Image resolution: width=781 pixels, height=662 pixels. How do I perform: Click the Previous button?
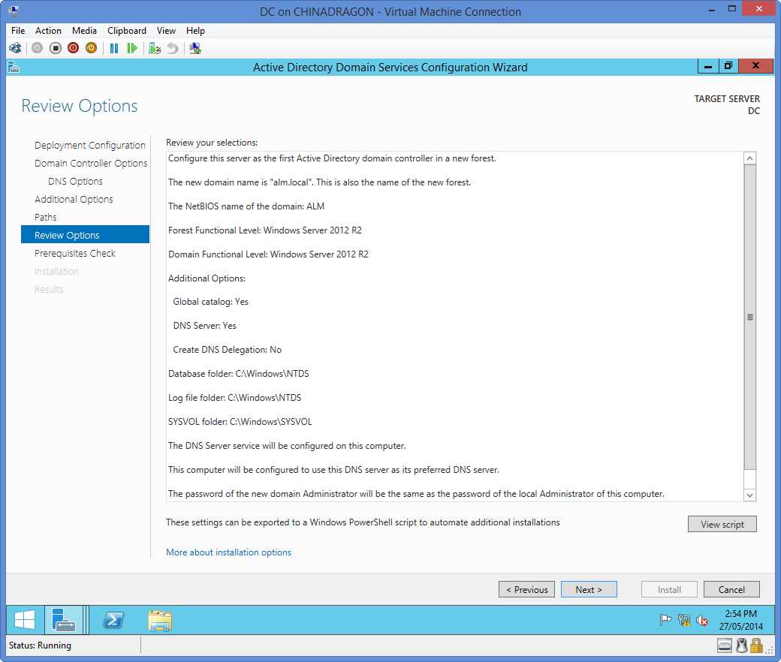526,589
